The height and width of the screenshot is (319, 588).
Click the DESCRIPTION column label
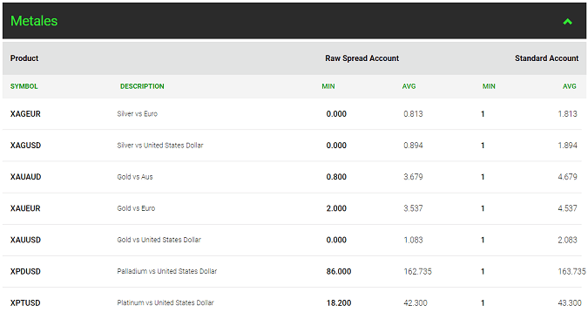142,86
